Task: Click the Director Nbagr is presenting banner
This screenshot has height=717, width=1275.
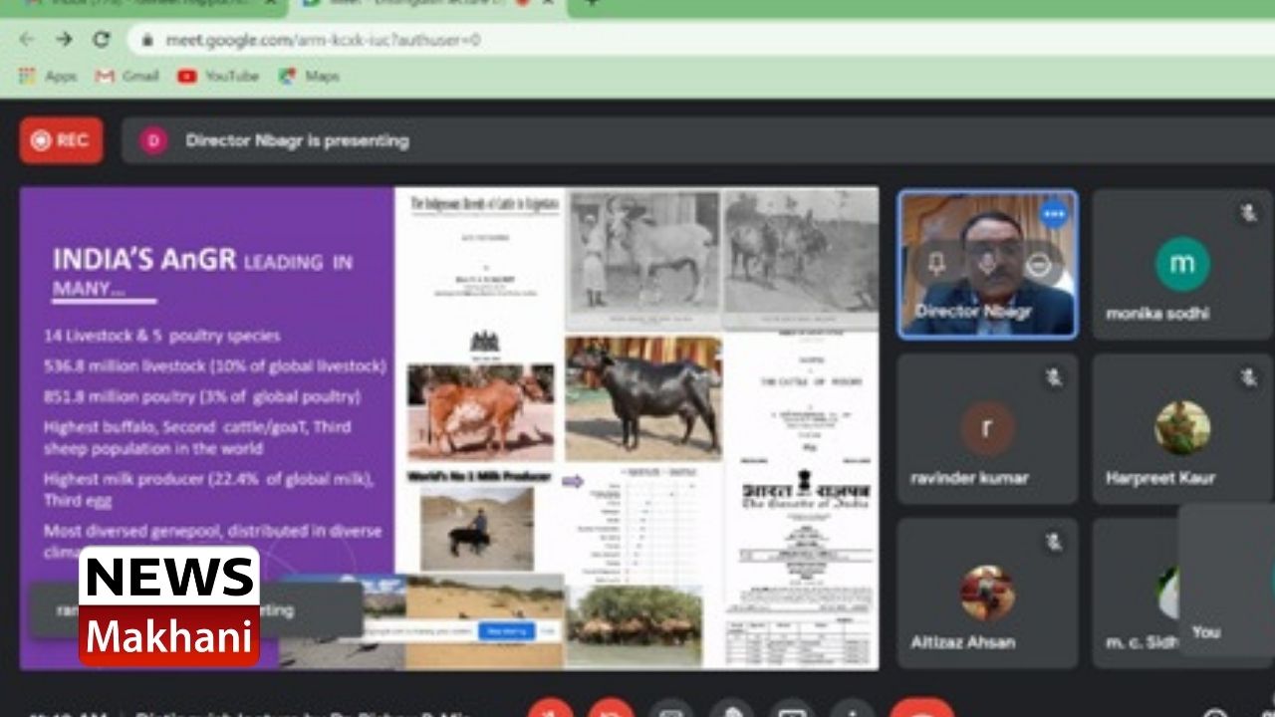Action: pos(297,140)
